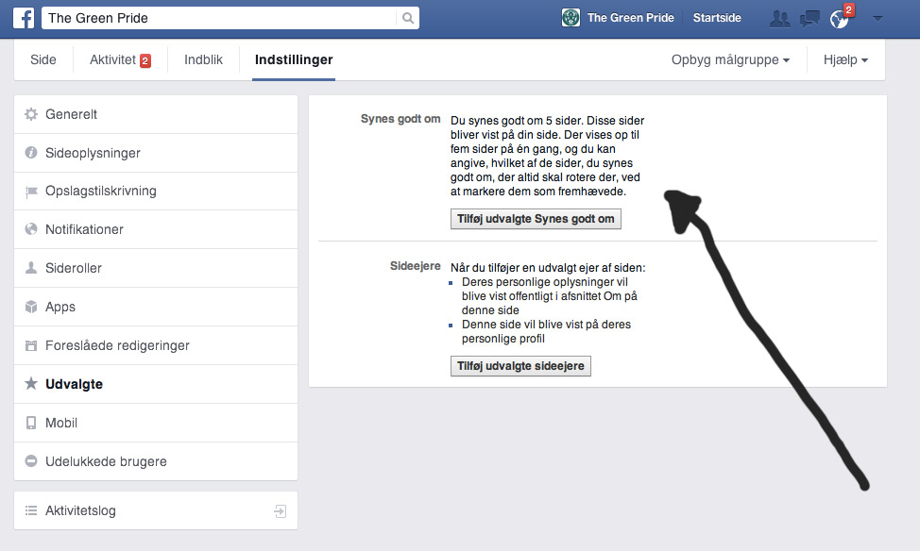Click Tilføj udvalgte Synes godt om button
This screenshot has width=920, height=551.
pyautogui.click(x=536, y=219)
